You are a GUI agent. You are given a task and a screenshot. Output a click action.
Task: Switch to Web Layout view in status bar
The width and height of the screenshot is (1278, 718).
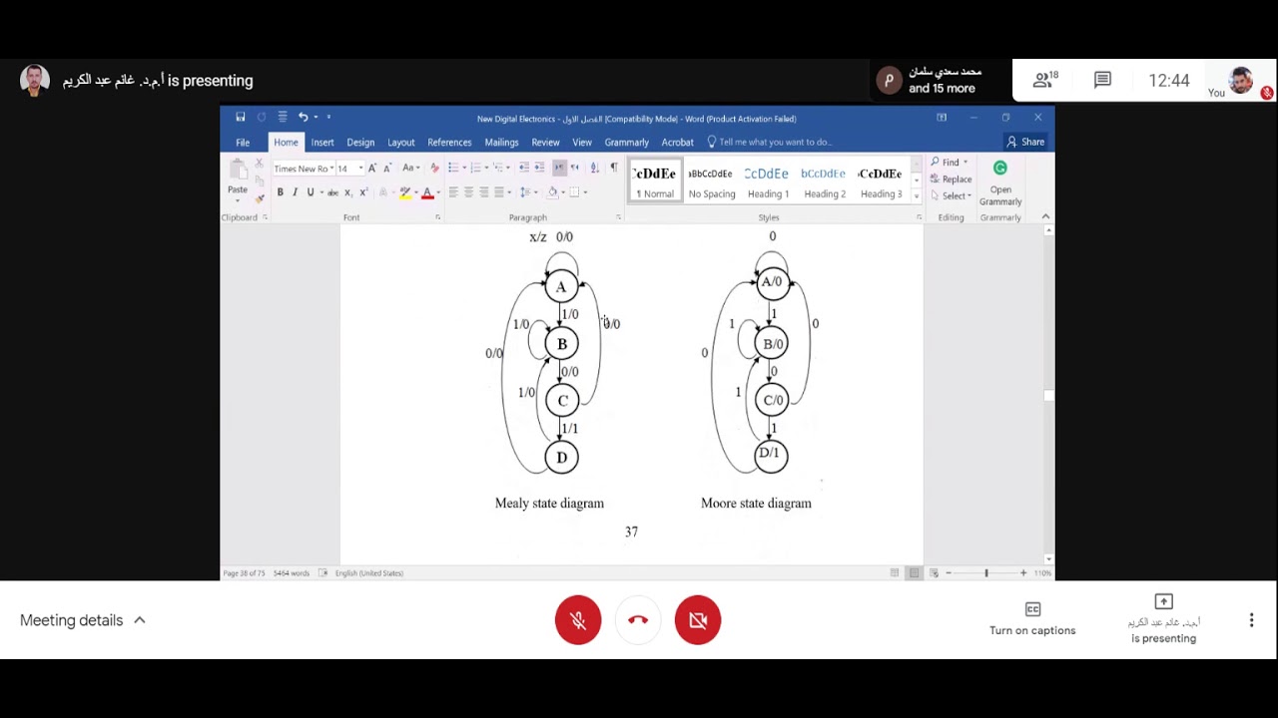pos(934,572)
